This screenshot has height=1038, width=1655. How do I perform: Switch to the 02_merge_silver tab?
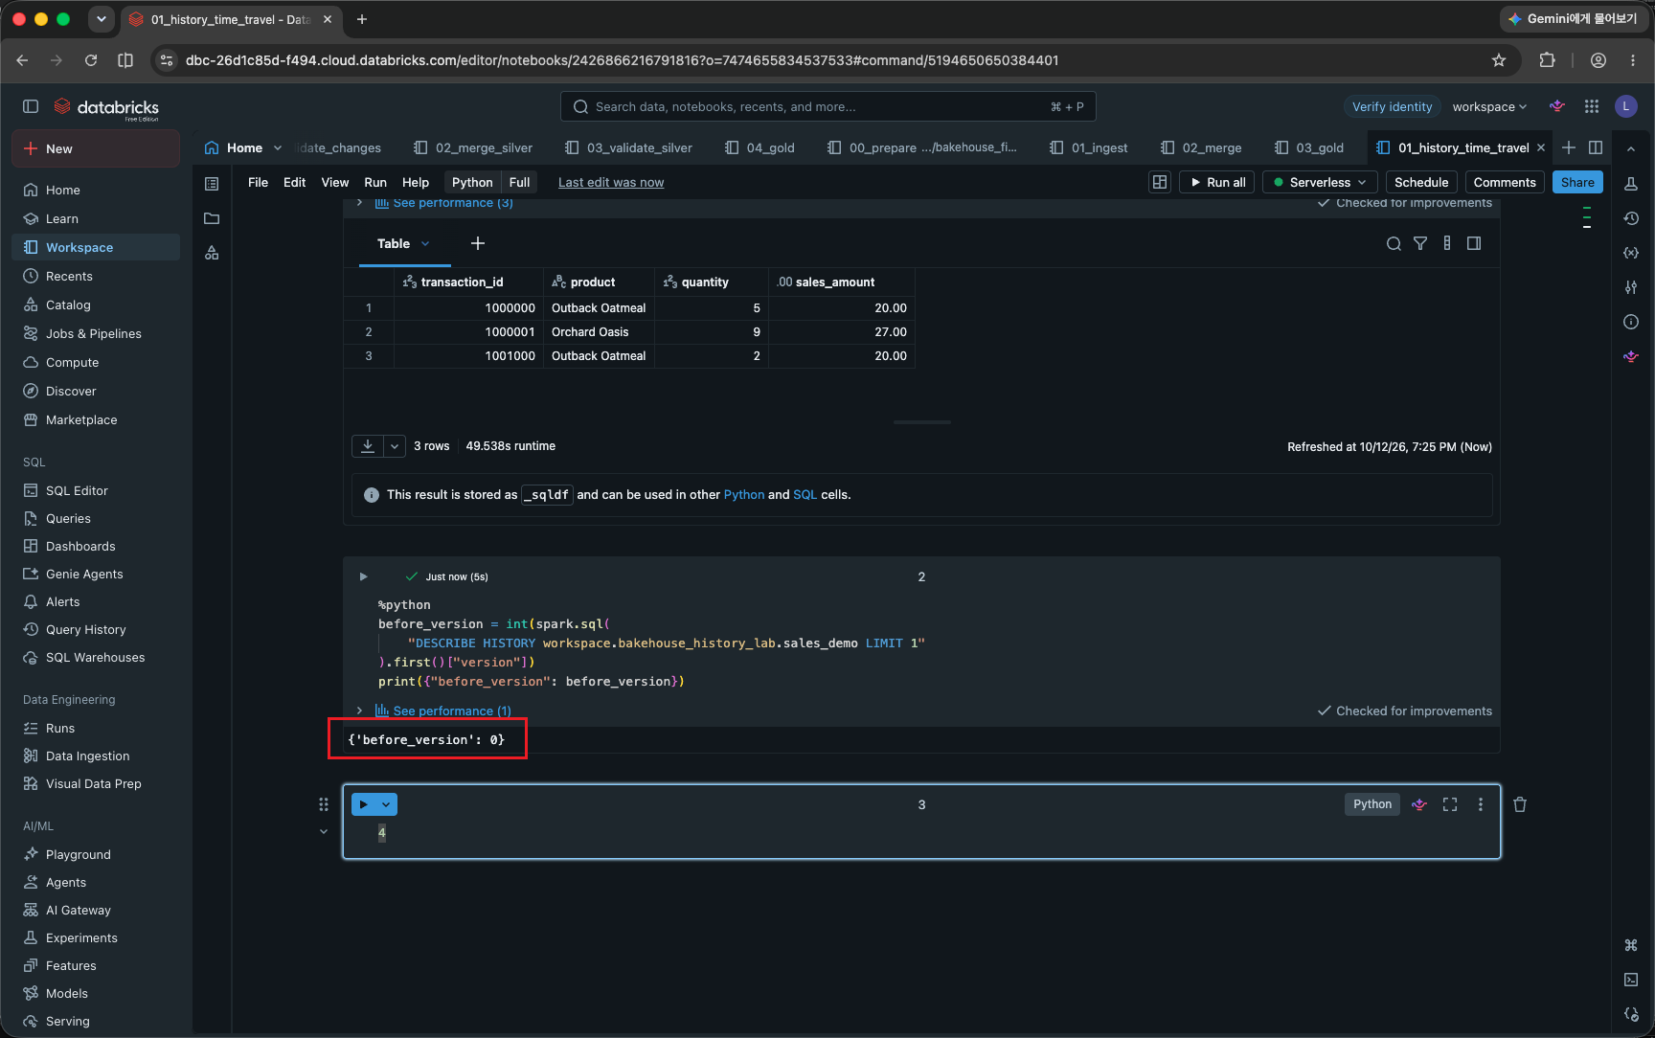click(473, 147)
